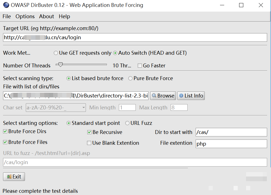Open the About menu
This screenshot has height=195, width=271.
(x=47, y=17)
